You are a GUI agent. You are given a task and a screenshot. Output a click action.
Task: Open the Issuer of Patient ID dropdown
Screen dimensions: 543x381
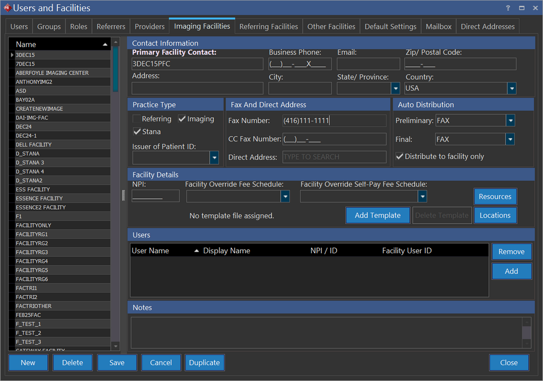tap(214, 157)
